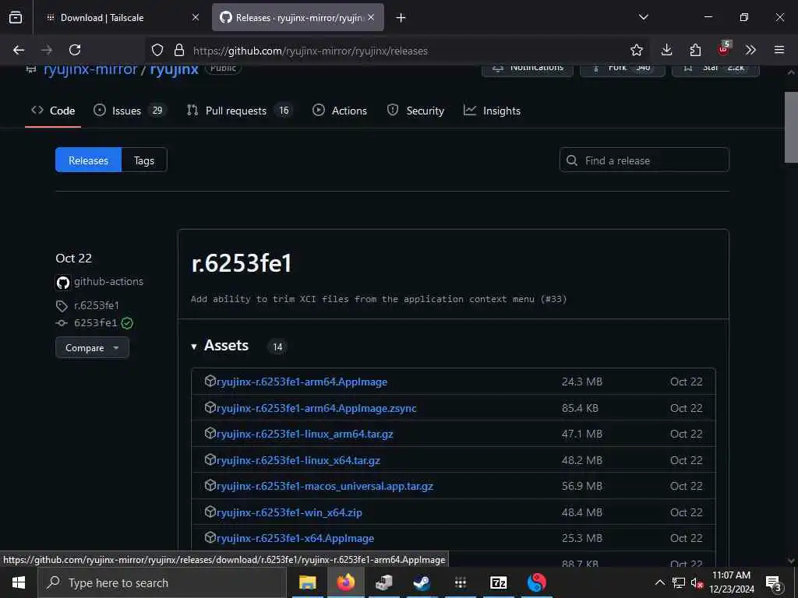Click the 48.4 MB size text

[581, 512]
